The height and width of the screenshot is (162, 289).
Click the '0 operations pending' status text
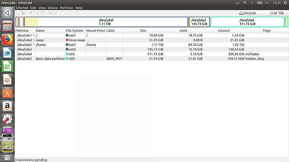tap(31, 160)
